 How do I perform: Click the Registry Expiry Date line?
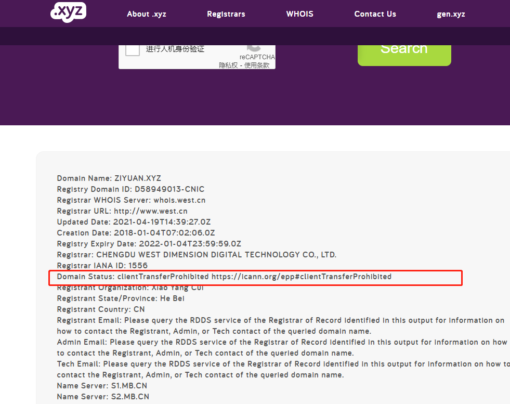149,244
